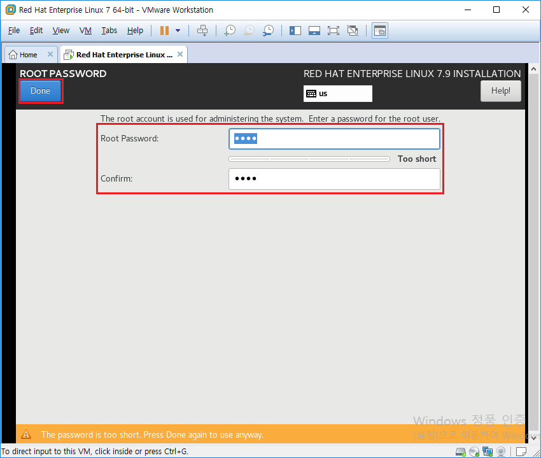This screenshot has height=458, width=541.
Task: Open the snapshot manager
Action: [268, 31]
